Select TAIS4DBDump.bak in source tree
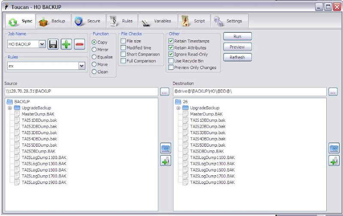This screenshot has width=343, height=216. pos(39,139)
